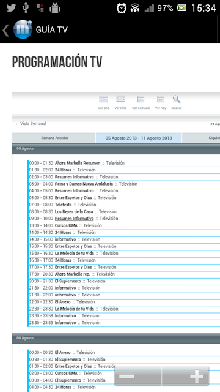The height and width of the screenshot is (392, 220).
Task: Collapse the 05 Agosto day header
Action: (116, 149)
